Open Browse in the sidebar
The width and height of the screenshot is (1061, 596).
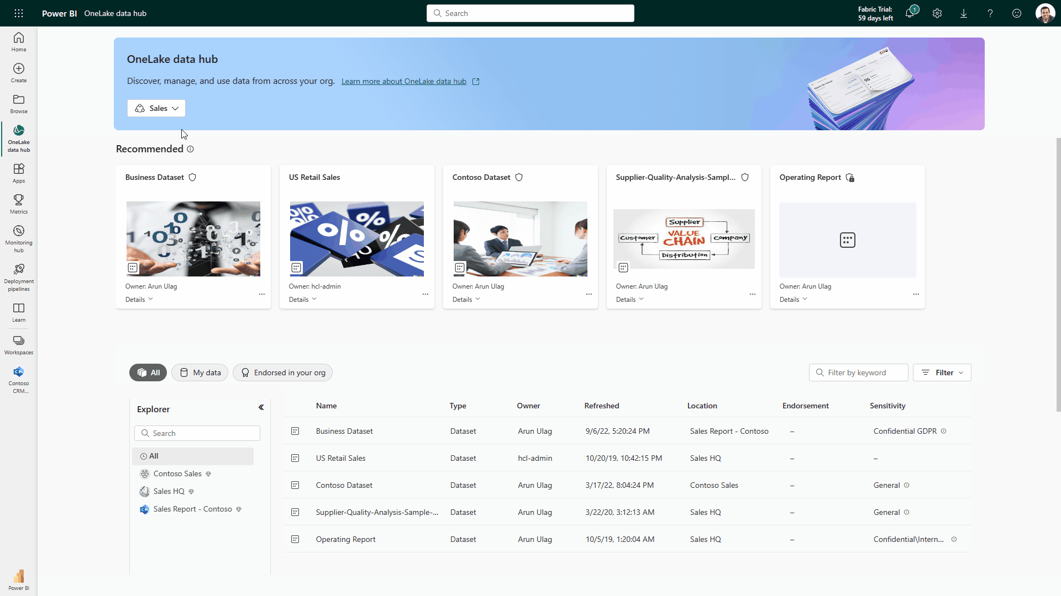tap(19, 104)
